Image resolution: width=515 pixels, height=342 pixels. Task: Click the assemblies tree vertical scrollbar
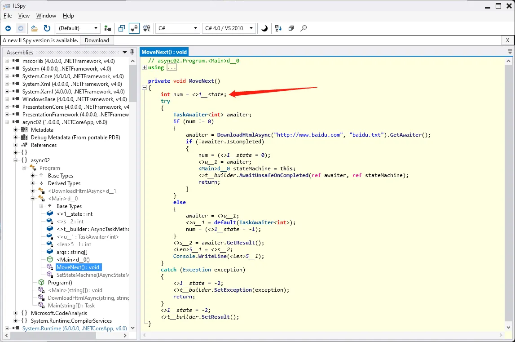(133, 84)
